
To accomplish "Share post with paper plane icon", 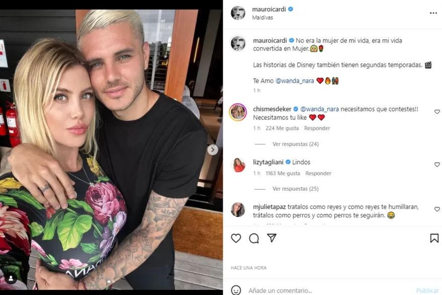I will [x=272, y=238].
